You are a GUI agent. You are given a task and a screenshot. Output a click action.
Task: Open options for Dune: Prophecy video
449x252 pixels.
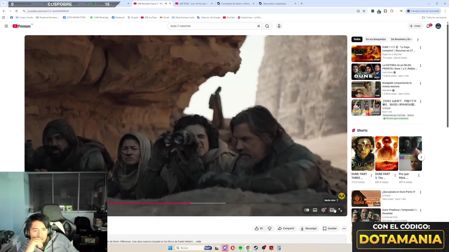(420, 210)
